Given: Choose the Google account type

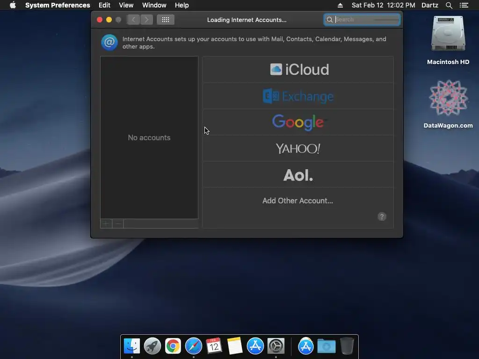Looking at the screenshot, I should point(298,122).
